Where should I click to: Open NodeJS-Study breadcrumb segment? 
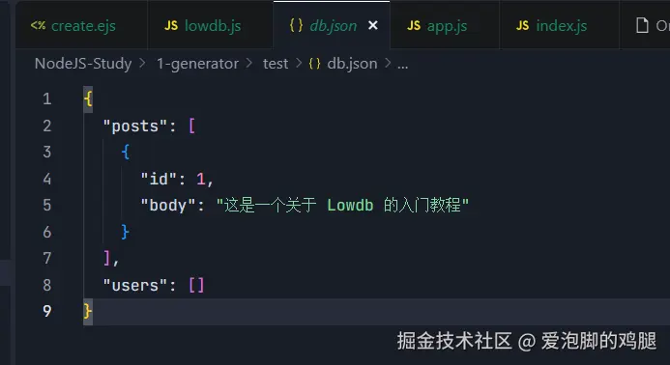coord(83,64)
